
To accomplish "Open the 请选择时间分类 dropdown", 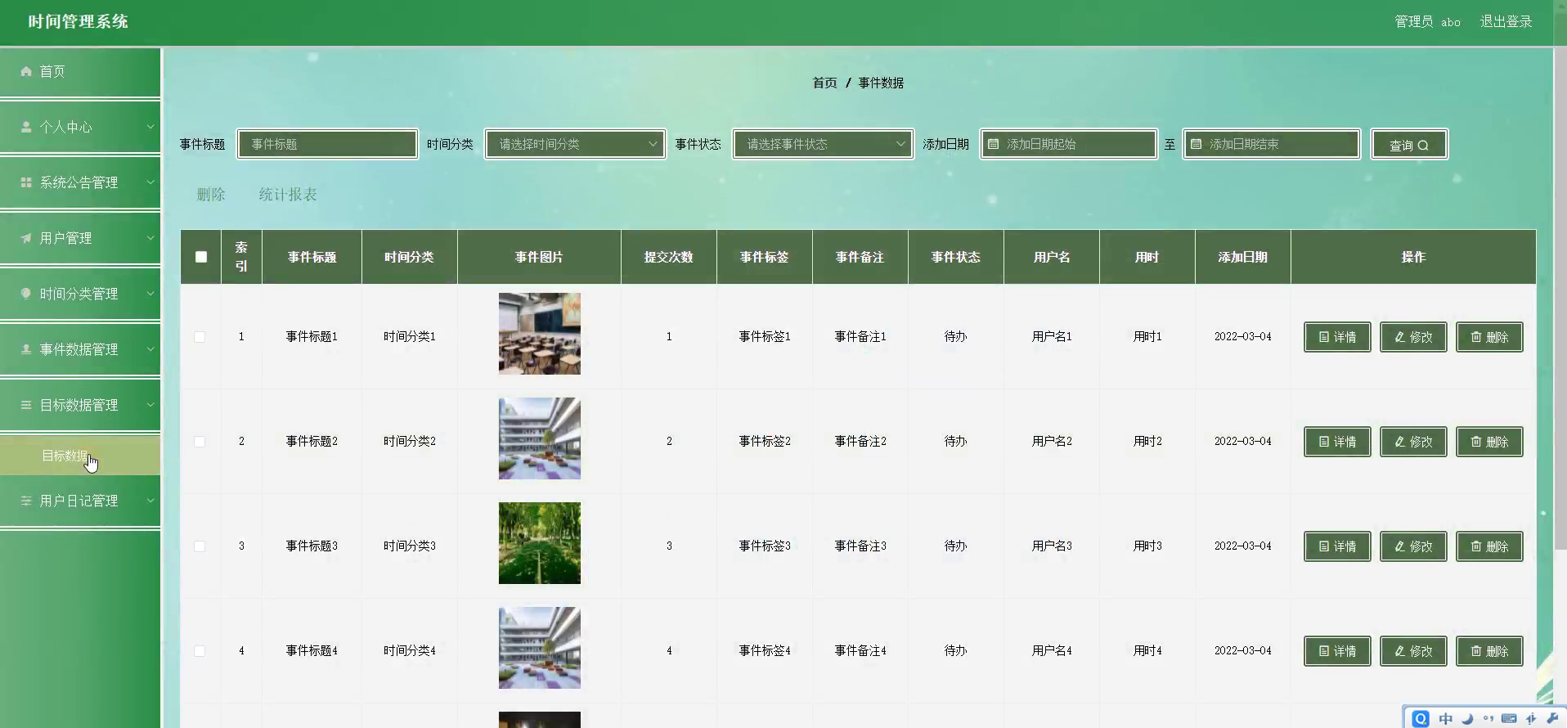I will pyautogui.click(x=575, y=144).
